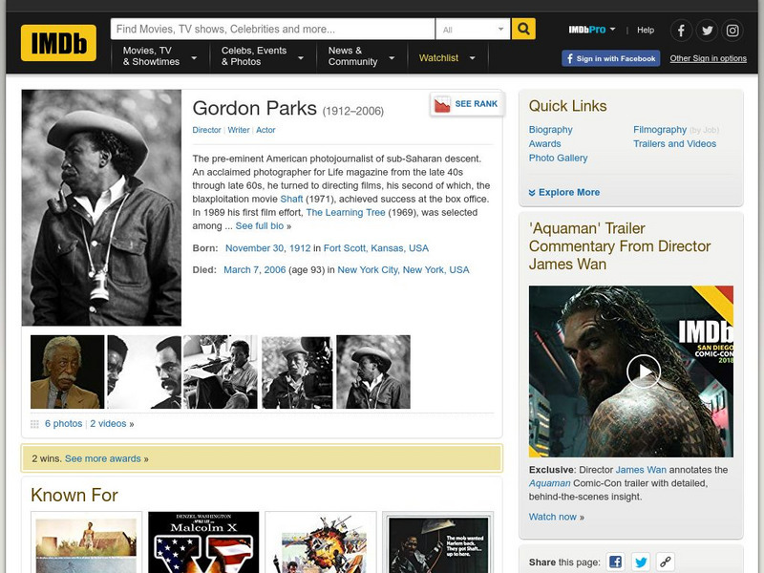Click the See Rank chart icon
Image resolution: width=764 pixels, height=573 pixels.
[x=442, y=104]
